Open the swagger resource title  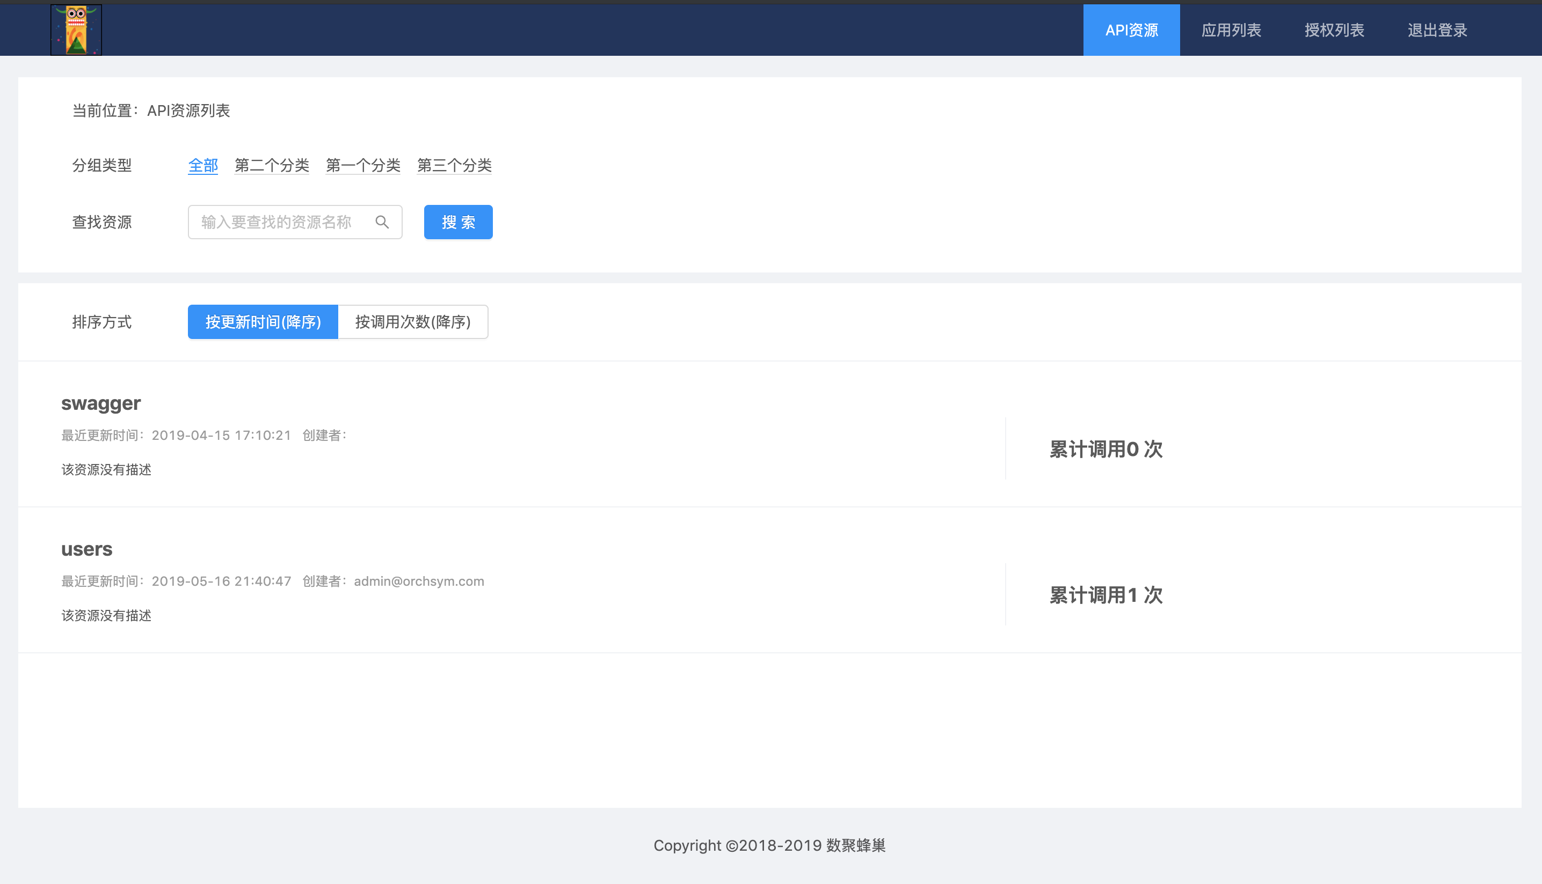coord(101,403)
